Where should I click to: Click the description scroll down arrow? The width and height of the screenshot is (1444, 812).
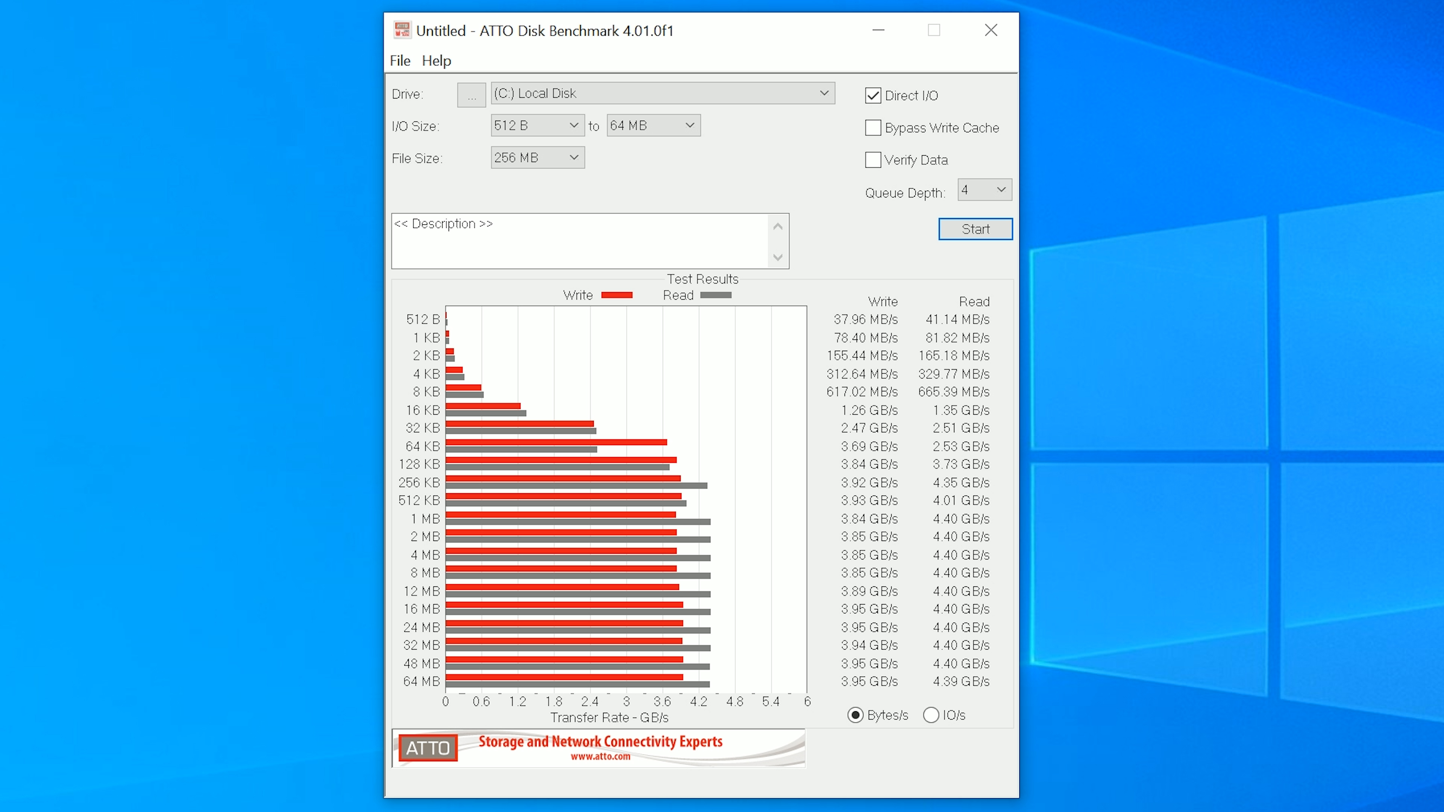(x=778, y=257)
